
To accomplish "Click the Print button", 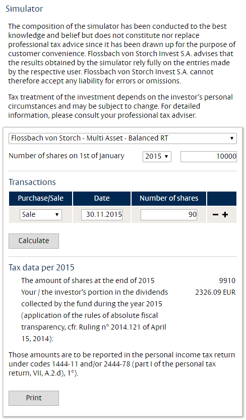I will [x=34, y=398].
